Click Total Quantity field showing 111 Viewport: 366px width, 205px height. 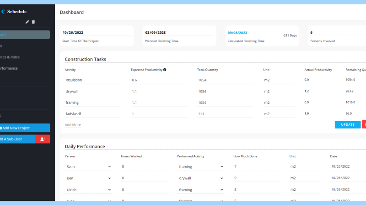click(225, 114)
